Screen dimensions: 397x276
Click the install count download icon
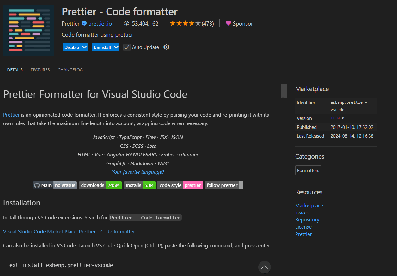[126, 23]
